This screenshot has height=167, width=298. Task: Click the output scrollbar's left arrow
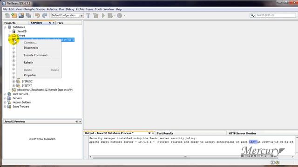(x=90, y=157)
